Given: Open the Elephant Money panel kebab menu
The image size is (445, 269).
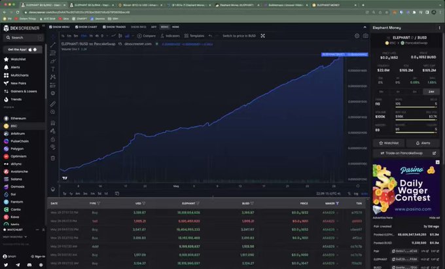Looking at the screenshot, I should pos(439,27).
